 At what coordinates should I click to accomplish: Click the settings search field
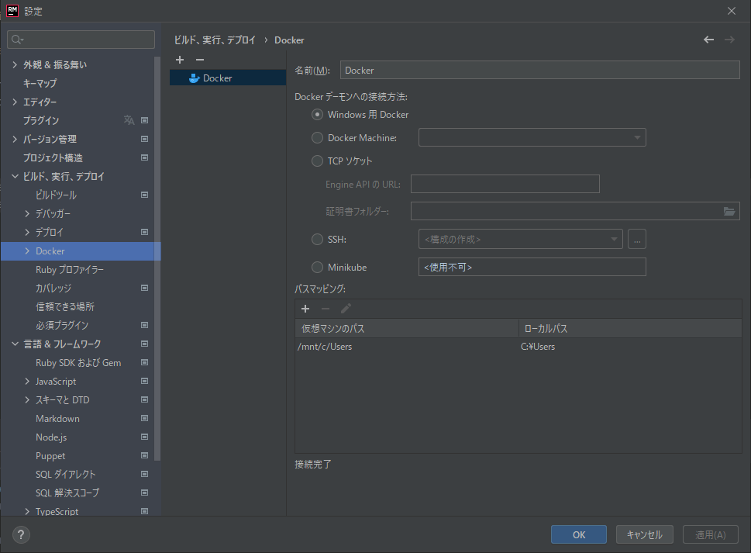[81, 40]
